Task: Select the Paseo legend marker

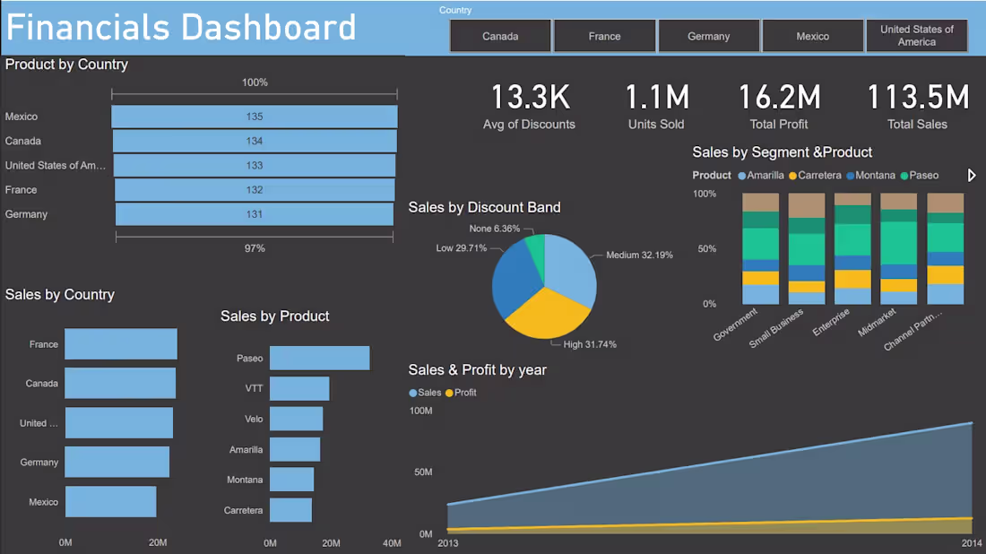Action: (x=904, y=176)
